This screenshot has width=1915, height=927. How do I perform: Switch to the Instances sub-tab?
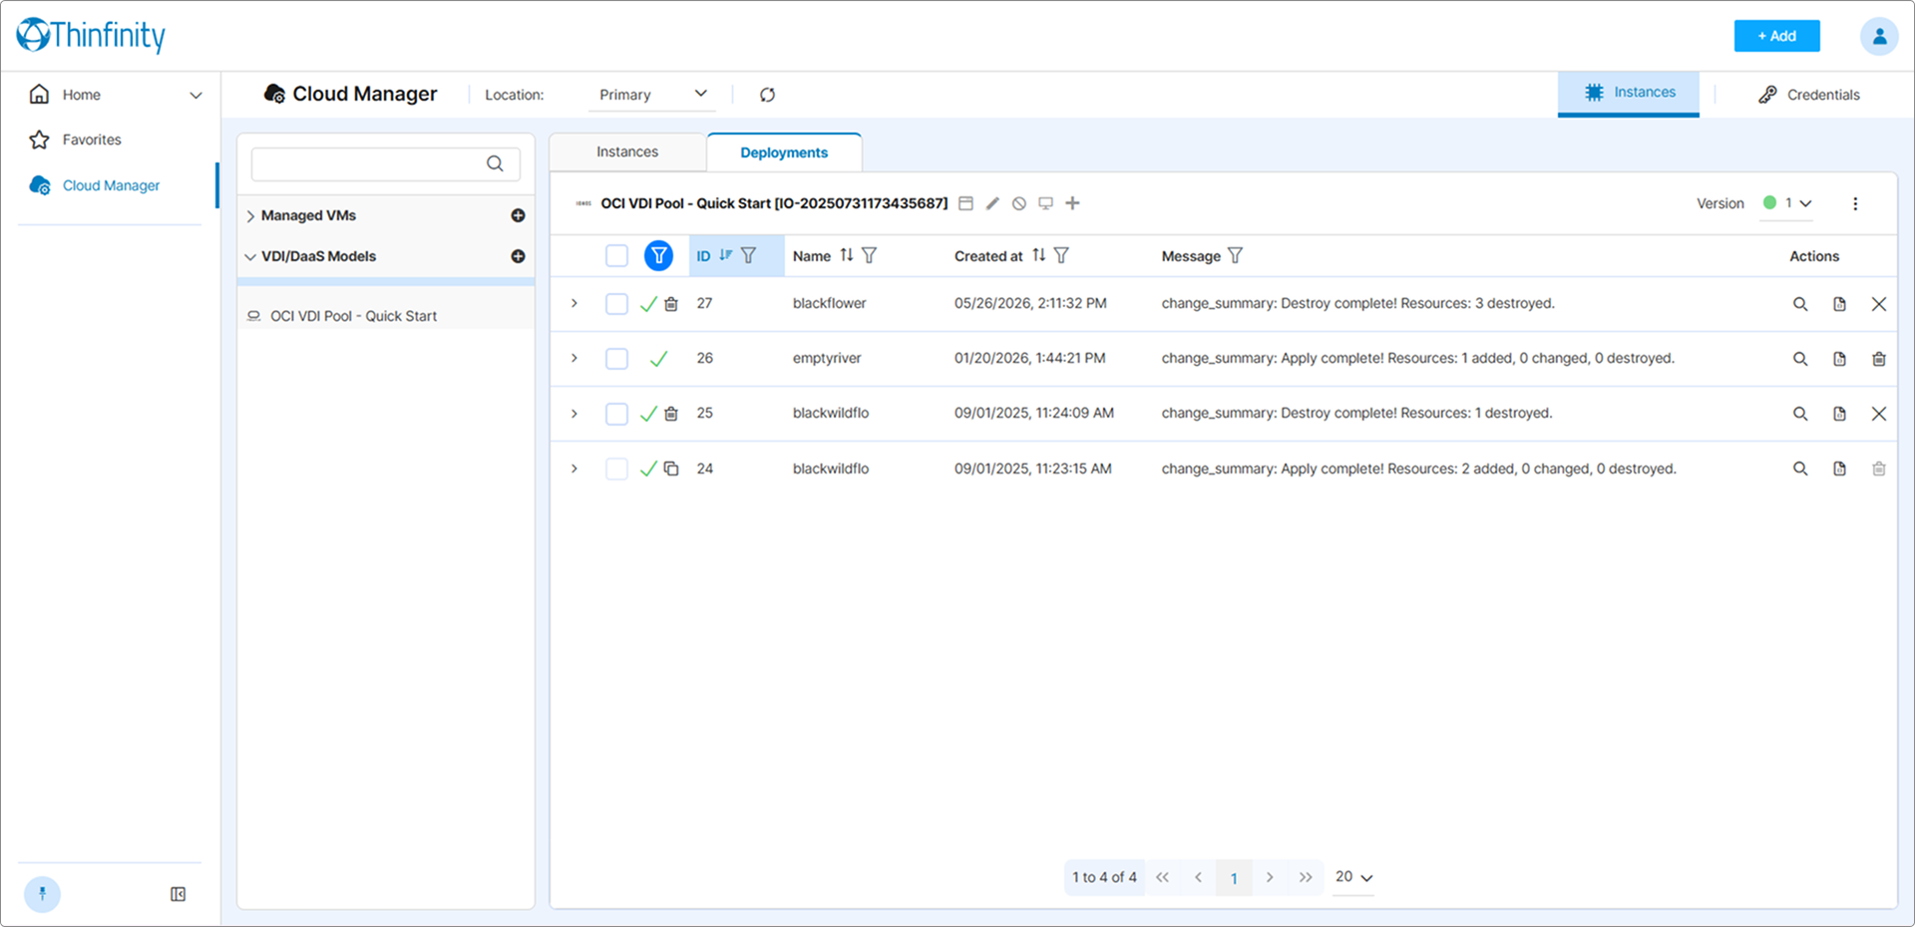(627, 152)
